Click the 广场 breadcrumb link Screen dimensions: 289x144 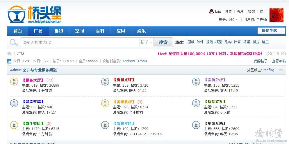[x=21, y=54]
